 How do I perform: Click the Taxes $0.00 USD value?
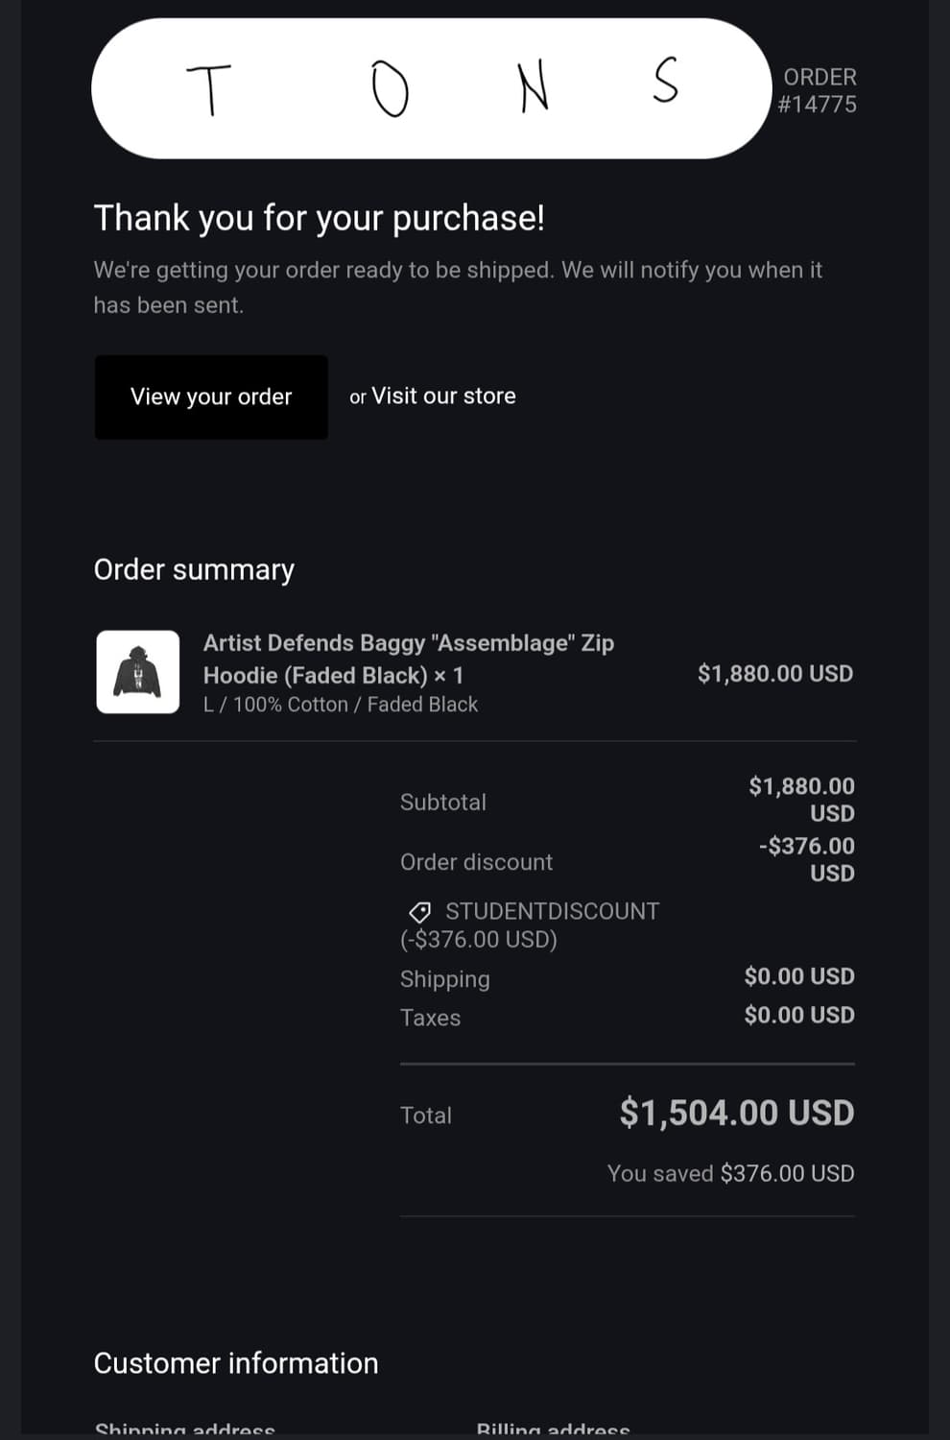click(799, 1015)
